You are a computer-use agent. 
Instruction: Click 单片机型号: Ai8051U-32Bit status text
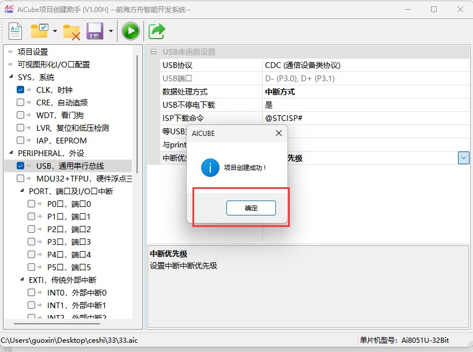click(404, 340)
